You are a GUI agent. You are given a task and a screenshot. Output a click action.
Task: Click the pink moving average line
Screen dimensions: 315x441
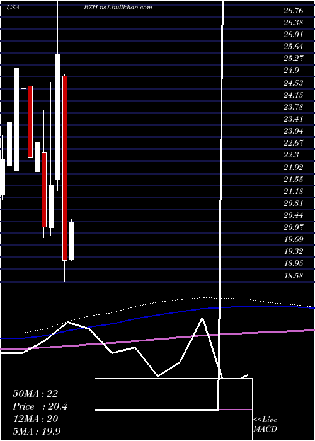click(157, 339)
